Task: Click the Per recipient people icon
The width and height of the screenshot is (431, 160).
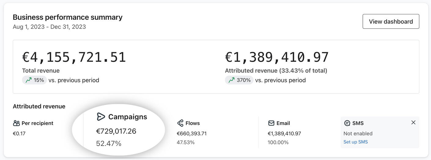Action: [16, 123]
